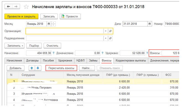This screenshot has height=108, width=182.
Task: Switch to the Пособия tab
Action: click(48, 61)
